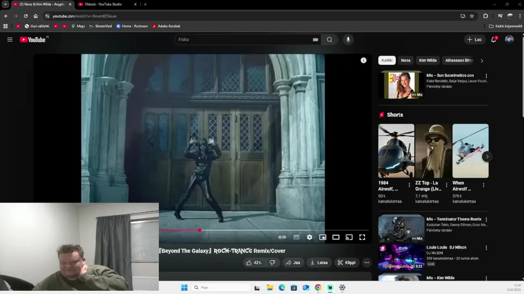This screenshot has width=524, height=294.
Task: Open a new browser tab
Action: (145, 4)
